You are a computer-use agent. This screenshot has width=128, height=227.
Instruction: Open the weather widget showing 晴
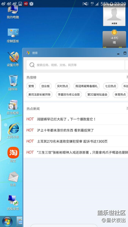click(114, 39)
